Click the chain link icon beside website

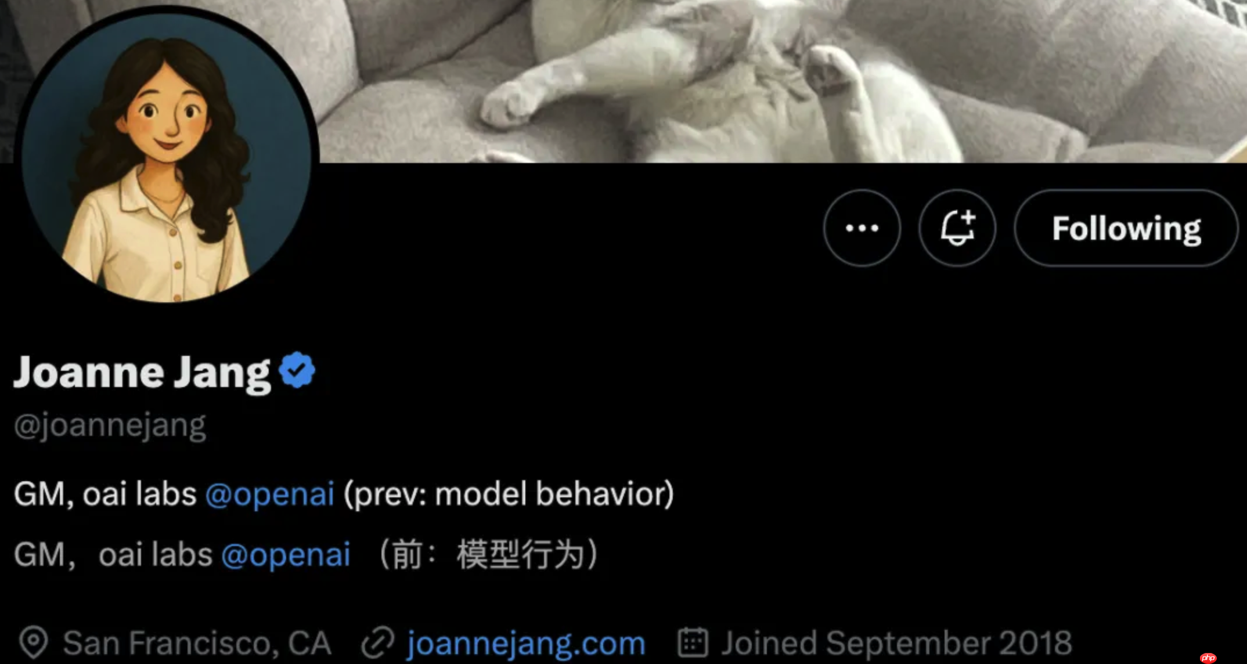[x=378, y=643]
